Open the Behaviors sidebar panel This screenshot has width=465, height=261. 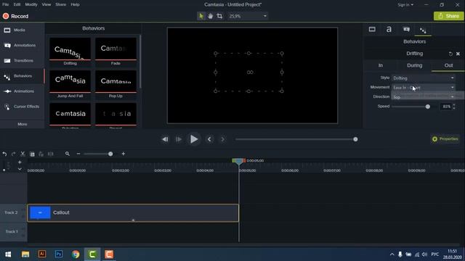(x=23, y=76)
